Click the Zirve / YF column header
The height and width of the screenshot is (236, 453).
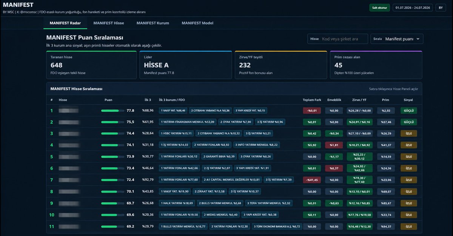(x=359, y=100)
